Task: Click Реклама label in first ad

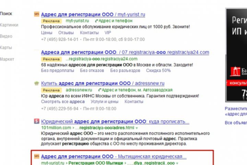Action: 51,21
